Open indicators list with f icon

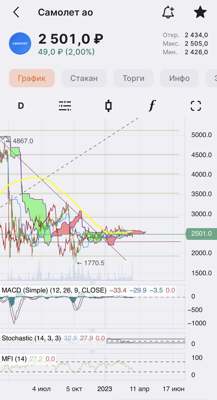pyautogui.click(x=152, y=106)
